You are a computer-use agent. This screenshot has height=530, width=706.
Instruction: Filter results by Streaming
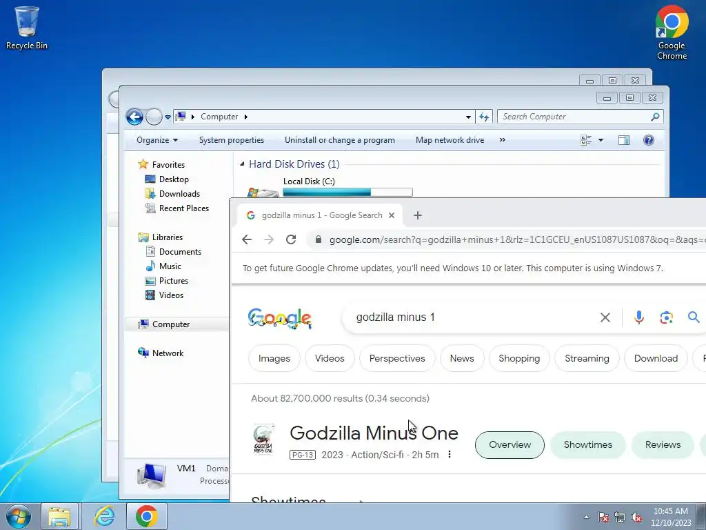587,358
